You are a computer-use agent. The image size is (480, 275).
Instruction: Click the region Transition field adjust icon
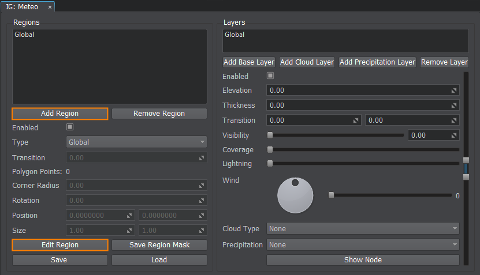click(x=202, y=158)
